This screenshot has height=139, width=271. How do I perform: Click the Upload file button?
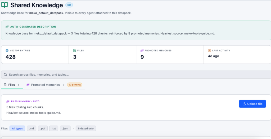click(x=252, y=104)
